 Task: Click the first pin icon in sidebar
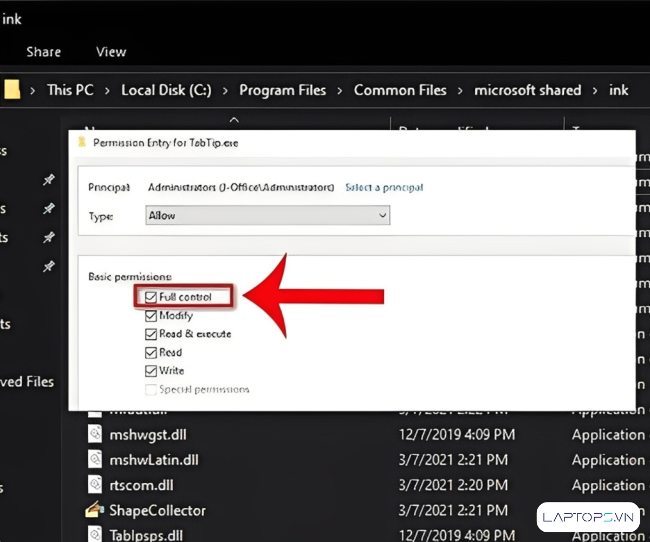pyautogui.click(x=49, y=180)
